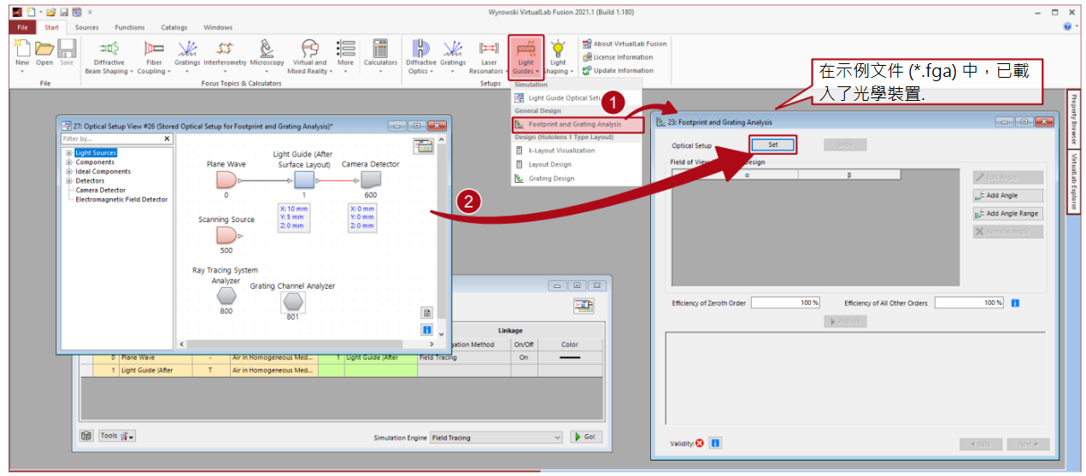Open the Tools dropdown button
The height and width of the screenshot is (476, 1086).
coord(117,436)
